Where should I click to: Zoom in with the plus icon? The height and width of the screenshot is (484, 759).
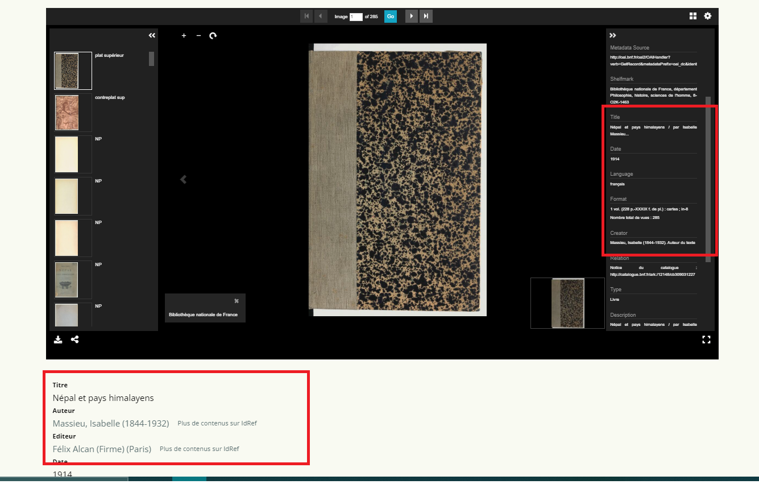pos(184,36)
